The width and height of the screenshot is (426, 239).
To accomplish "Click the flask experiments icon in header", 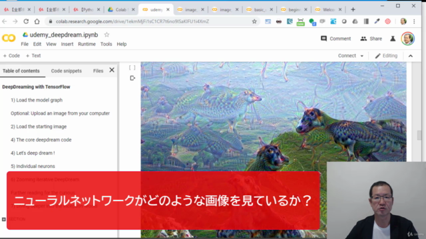I will coord(393,39).
